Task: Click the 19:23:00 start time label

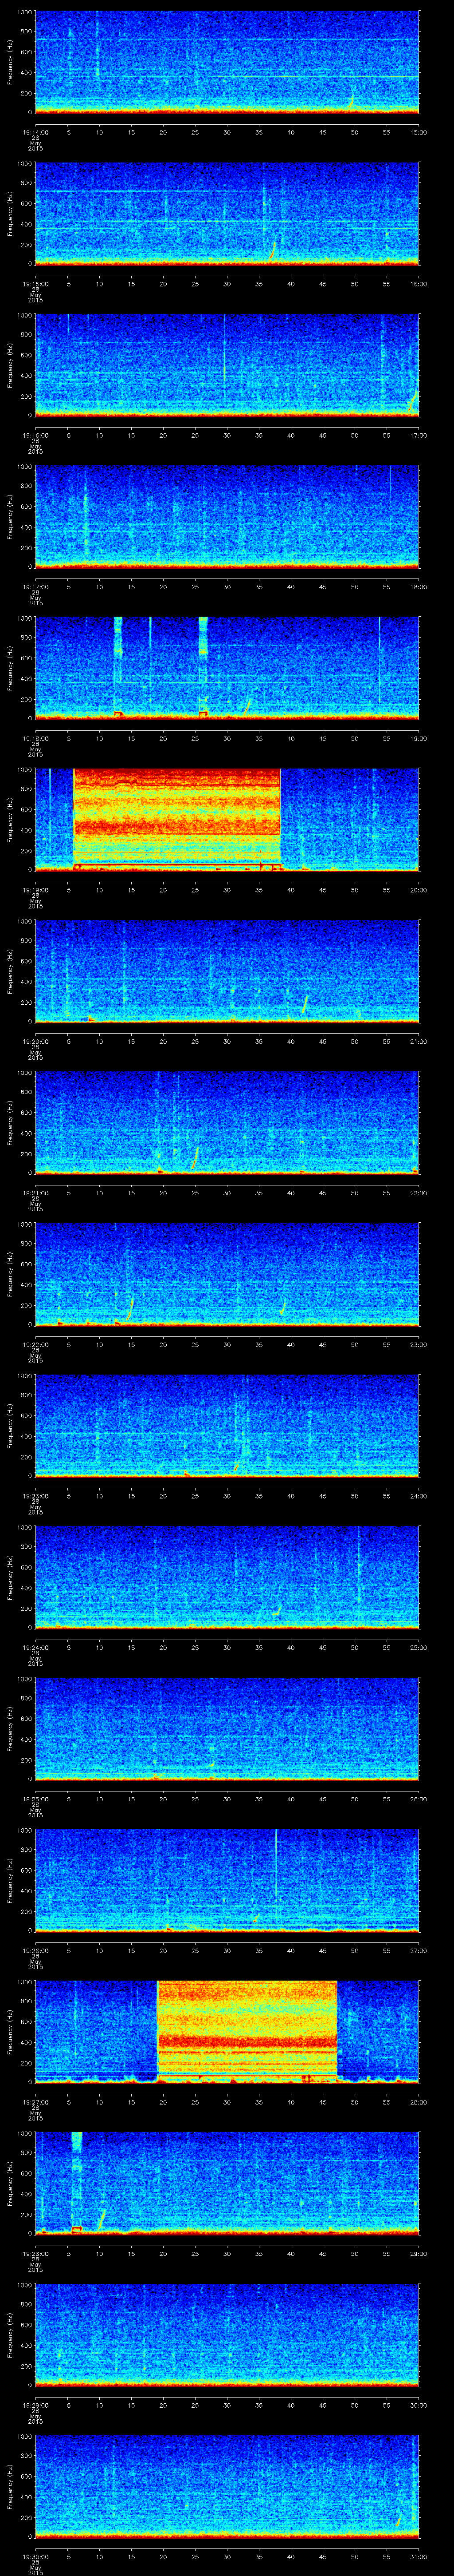Action: click(35, 1496)
